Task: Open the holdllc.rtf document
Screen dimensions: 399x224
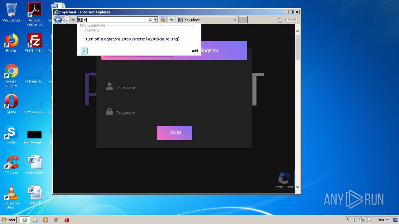Action: coord(35,195)
